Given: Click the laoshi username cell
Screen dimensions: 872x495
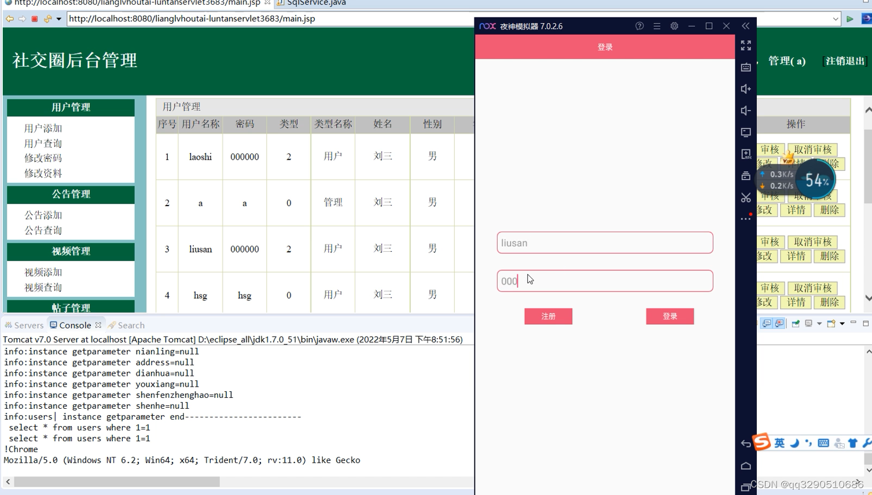Looking at the screenshot, I should pyautogui.click(x=200, y=157).
